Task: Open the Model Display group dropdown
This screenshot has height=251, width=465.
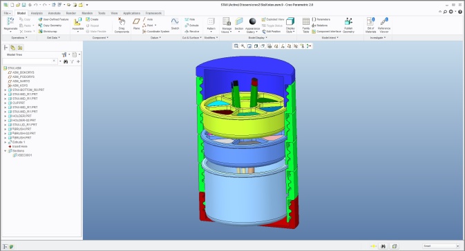Action: (x=258, y=38)
